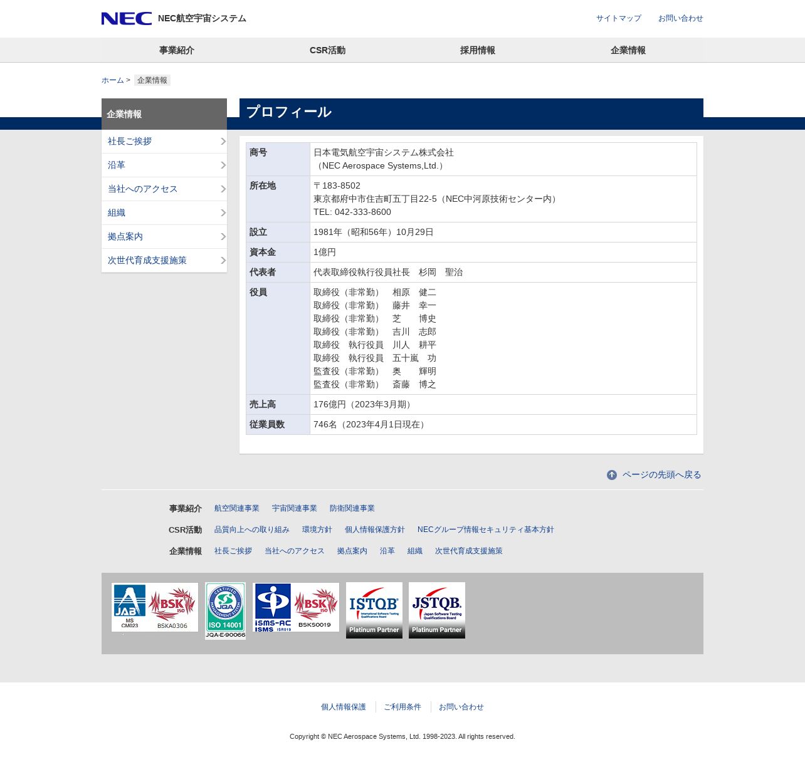This screenshot has width=805, height=757.
Task: Open 個人情報保護 link at page bottom
Action: [344, 707]
